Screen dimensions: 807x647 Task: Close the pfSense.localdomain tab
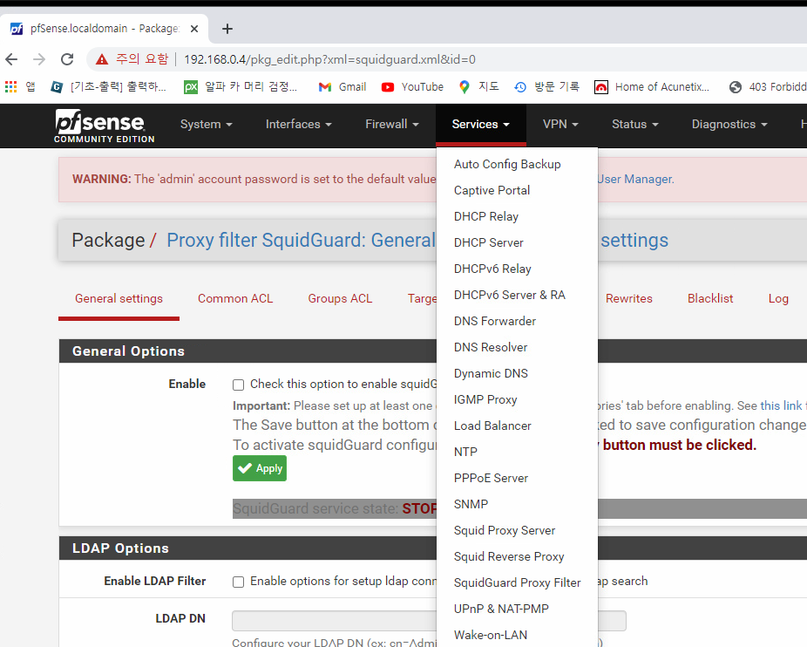point(194,29)
